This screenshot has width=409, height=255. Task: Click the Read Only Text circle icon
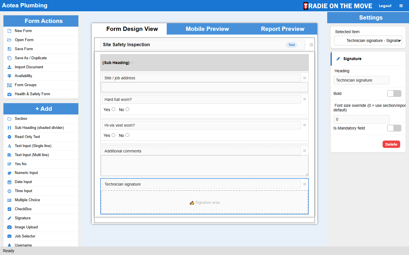9,137
